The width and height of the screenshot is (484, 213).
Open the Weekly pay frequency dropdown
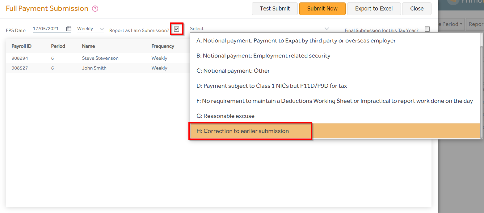point(102,28)
